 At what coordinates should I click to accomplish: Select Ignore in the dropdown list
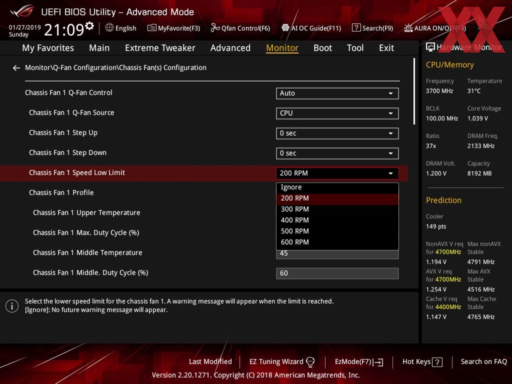[337, 187]
